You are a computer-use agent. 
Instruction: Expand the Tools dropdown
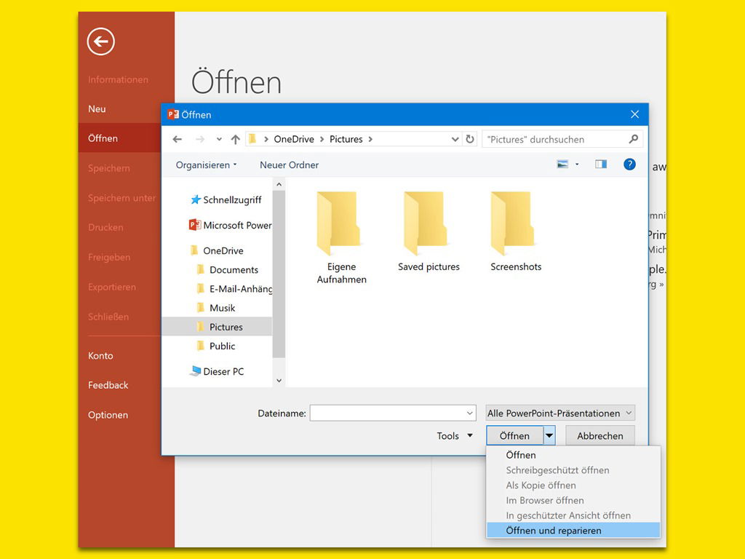coord(455,436)
